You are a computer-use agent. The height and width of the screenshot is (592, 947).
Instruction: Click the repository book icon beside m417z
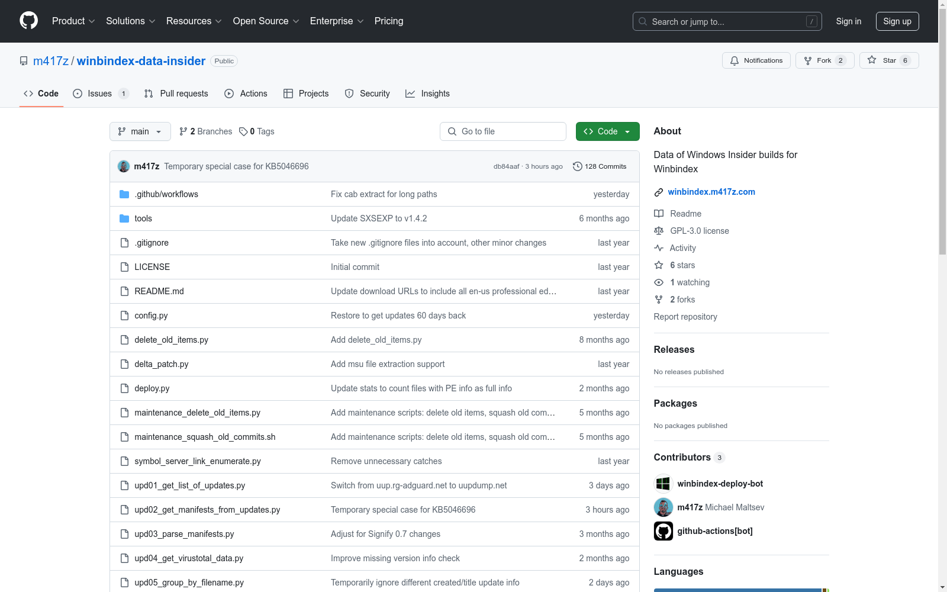pos(24,61)
